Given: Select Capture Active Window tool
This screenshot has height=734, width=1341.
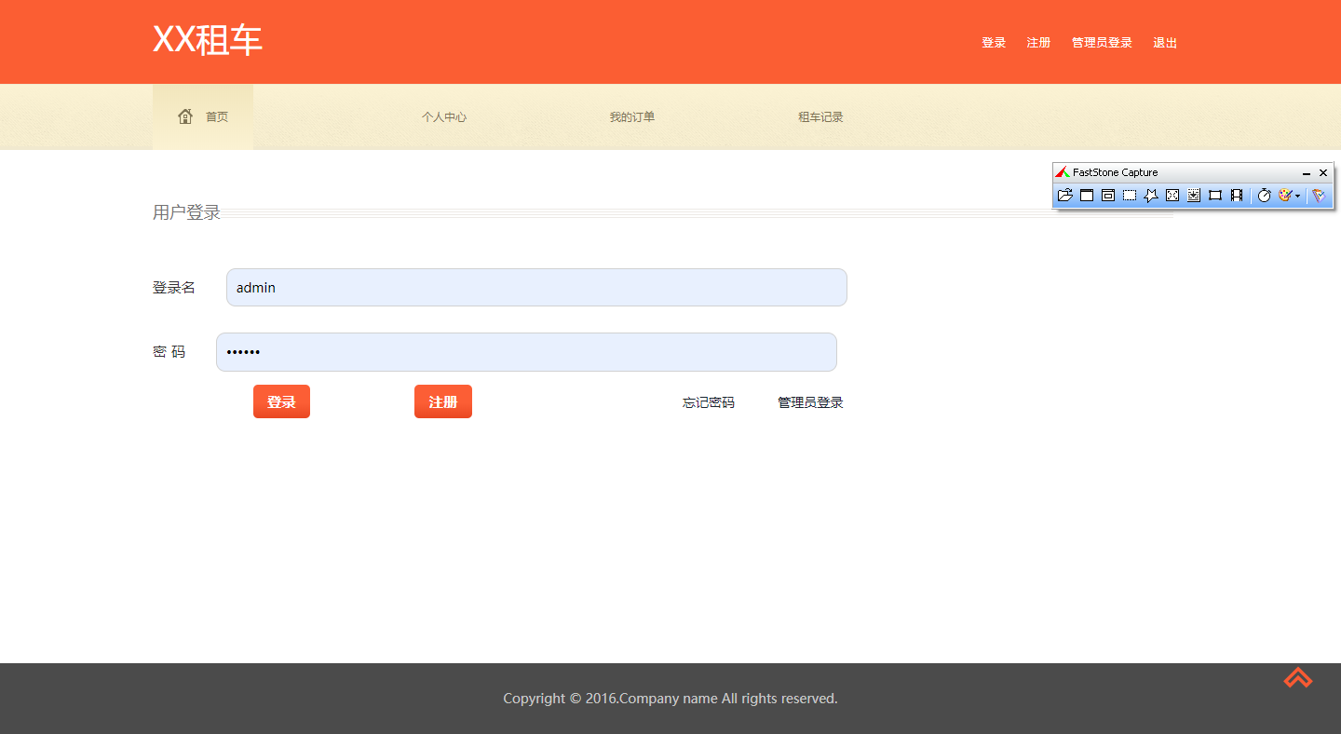Looking at the screenshot, I should point(1087,196).
